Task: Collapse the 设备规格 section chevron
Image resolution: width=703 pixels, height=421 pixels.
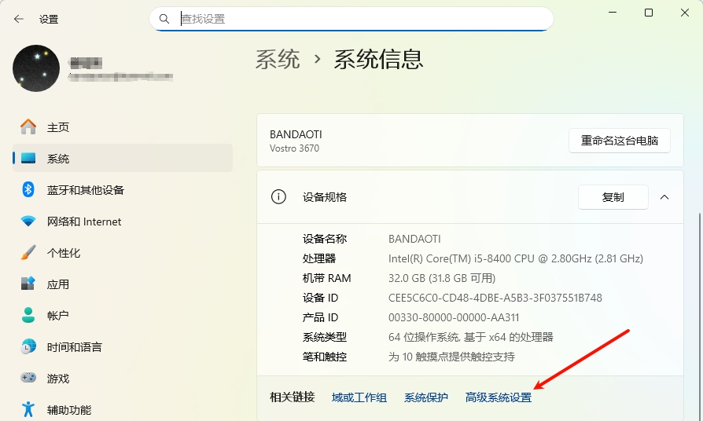Action: [664, 197]
